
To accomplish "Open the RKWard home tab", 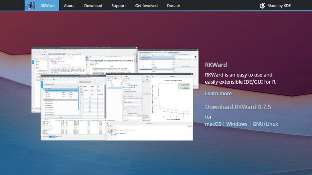I will tap(42, 5).
